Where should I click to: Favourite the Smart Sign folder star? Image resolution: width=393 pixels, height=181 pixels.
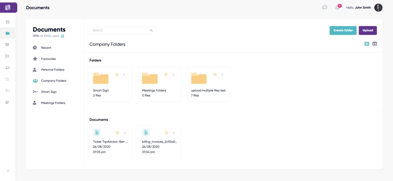point(117,74)
